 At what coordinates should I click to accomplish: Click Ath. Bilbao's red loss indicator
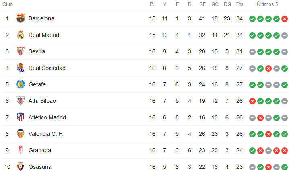coord(252,101)
